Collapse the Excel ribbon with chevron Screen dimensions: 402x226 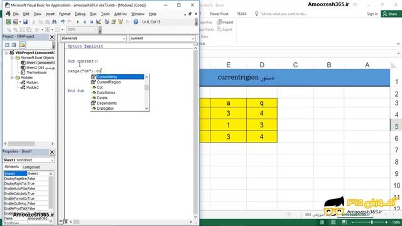click(x=398, y=44)
